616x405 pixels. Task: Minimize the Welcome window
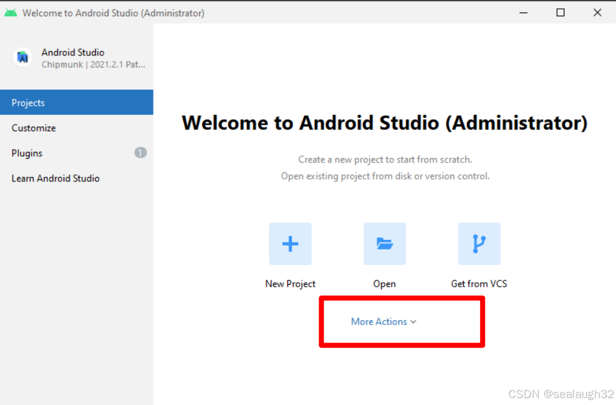tap(523, 13)
